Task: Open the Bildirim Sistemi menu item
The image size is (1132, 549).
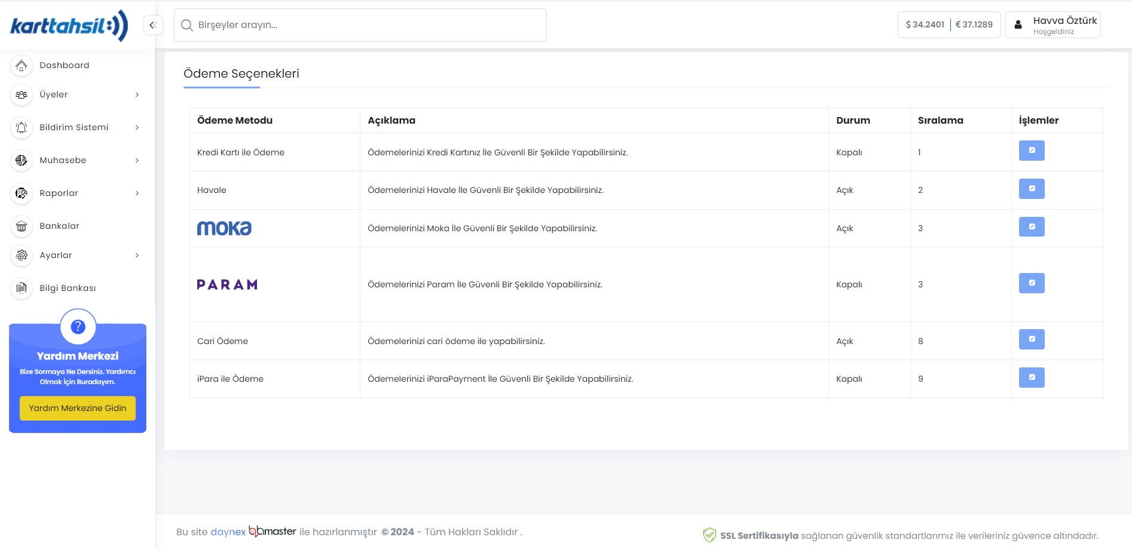Action: tap(74, 127)
